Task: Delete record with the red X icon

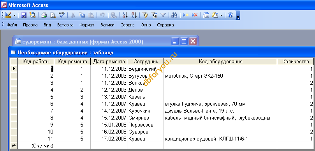Action: [195, 15]
